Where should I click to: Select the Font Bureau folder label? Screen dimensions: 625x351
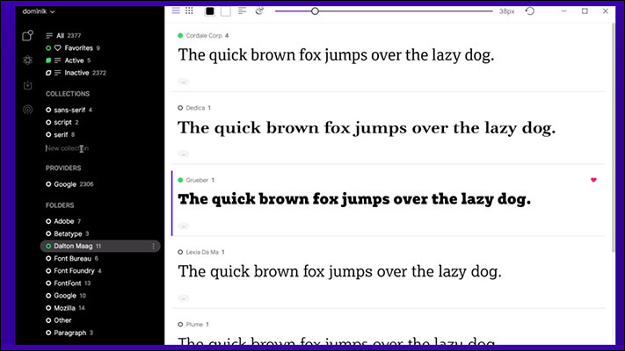(x=73, y=258)
